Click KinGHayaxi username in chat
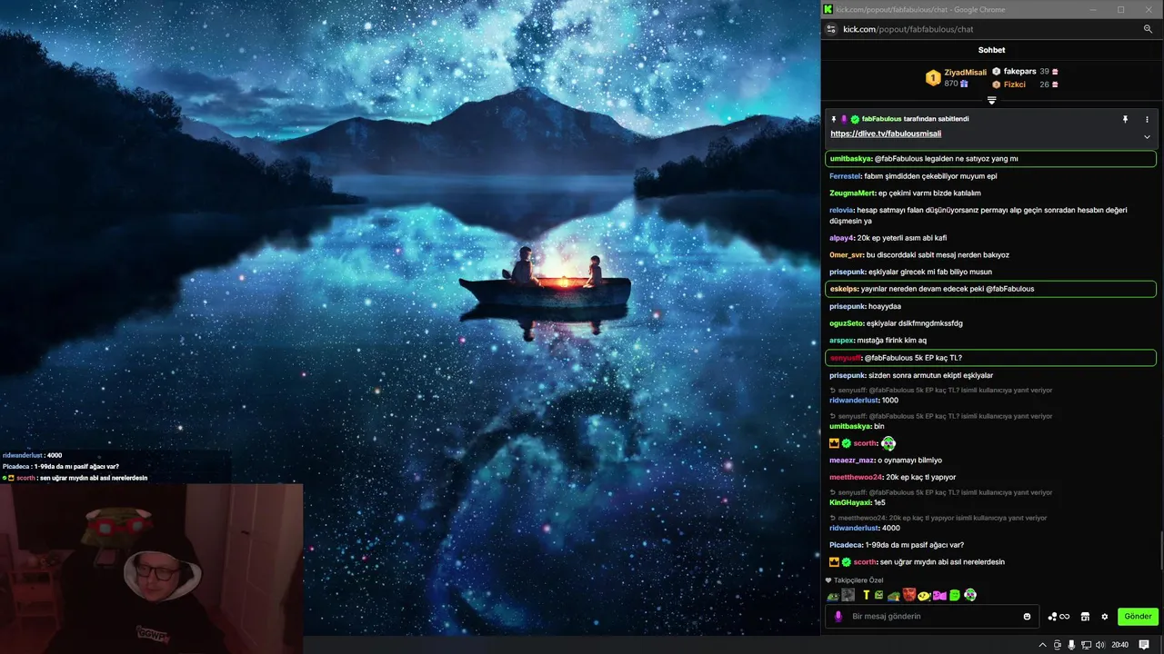The height and width of the screenshot is (654, 1164). [850, 502]
